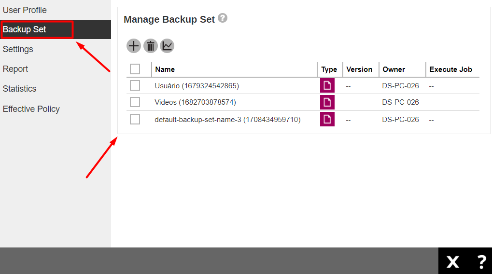Open the backup set usage chart icon
Viewport: 492px width, 274px height.
pos(167,46)
